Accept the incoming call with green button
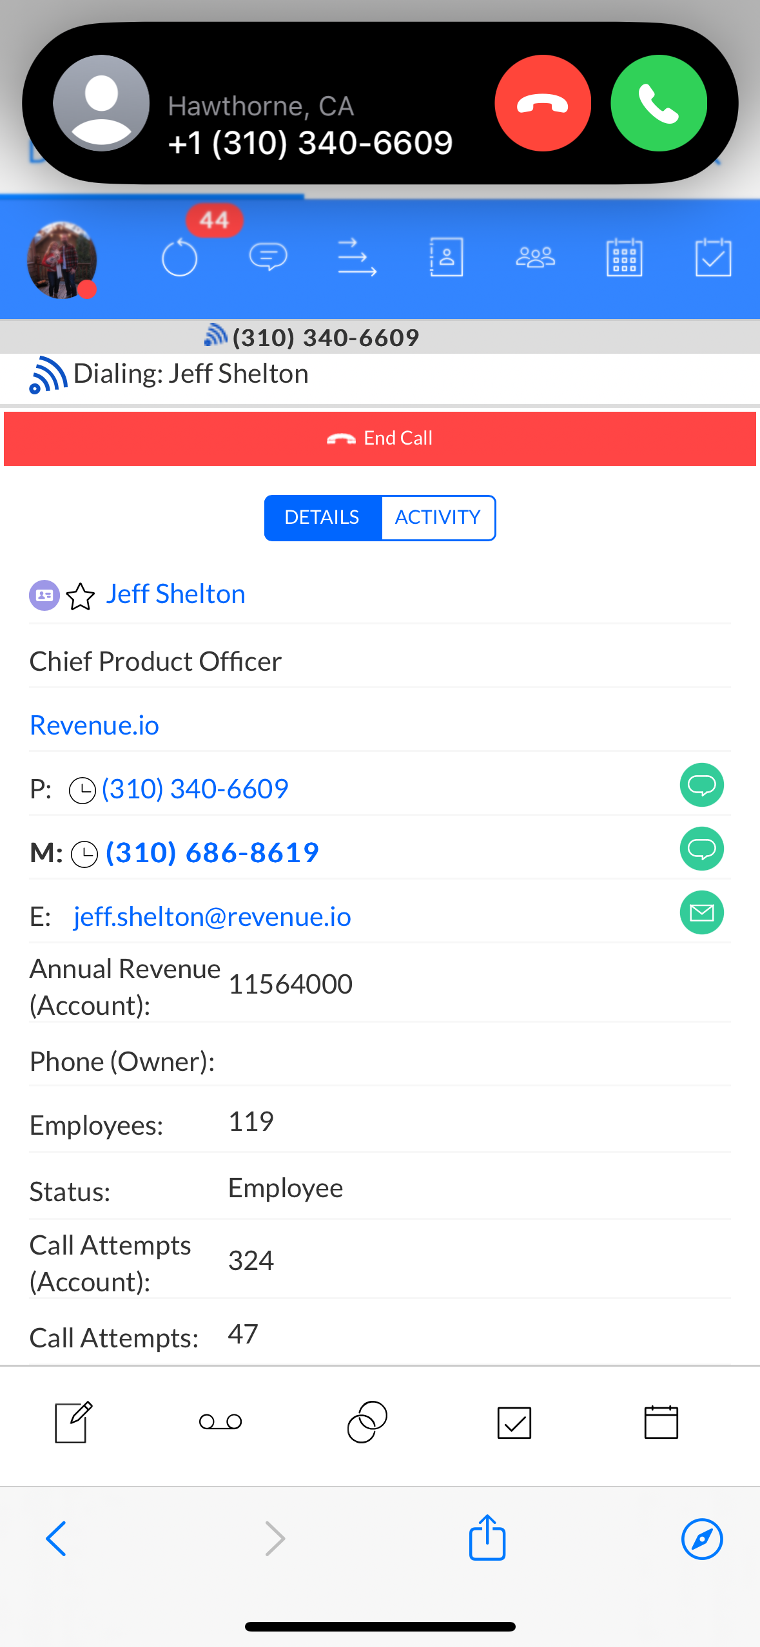The height and width of the screenshot is (1647, 760). click(x=658, y=103)
